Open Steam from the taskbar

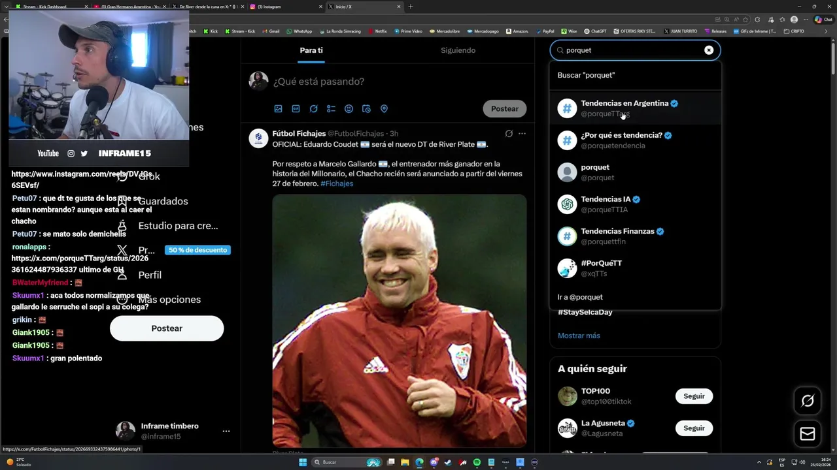[x=448, y=462]
